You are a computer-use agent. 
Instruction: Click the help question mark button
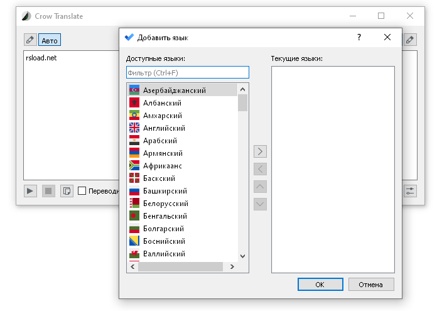pos(359,37)
